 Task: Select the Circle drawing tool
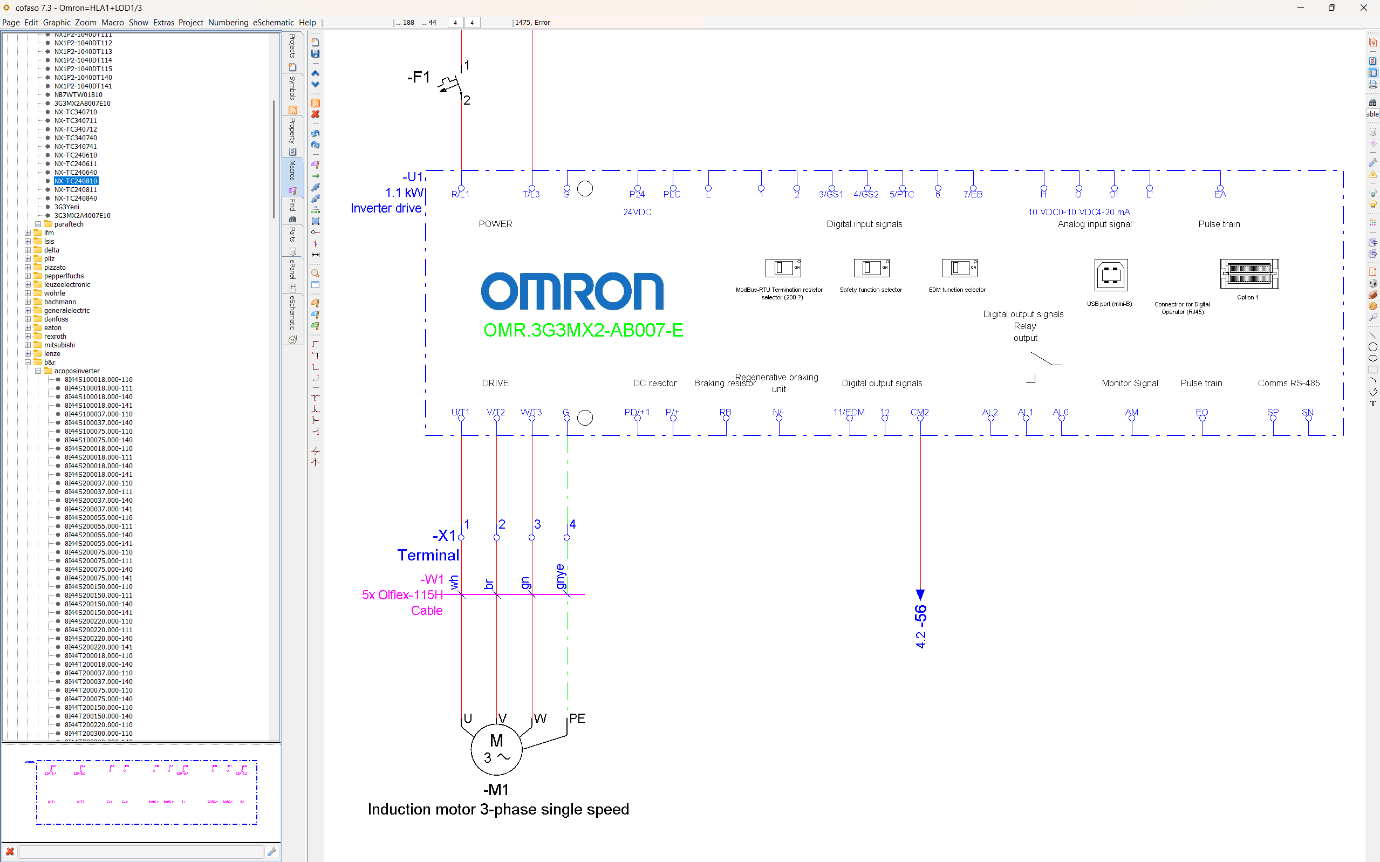click(x=1372, y=347)
